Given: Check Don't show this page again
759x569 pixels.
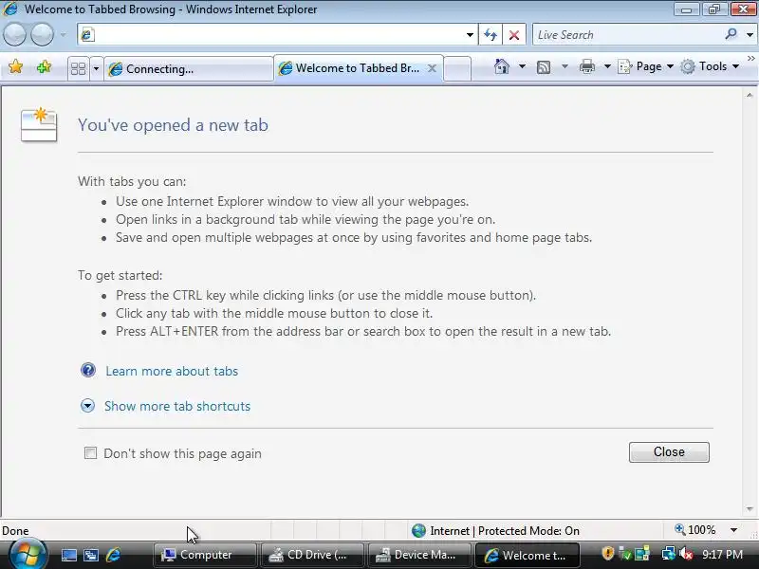Looking at the screenshot, I should coord(90,453).
